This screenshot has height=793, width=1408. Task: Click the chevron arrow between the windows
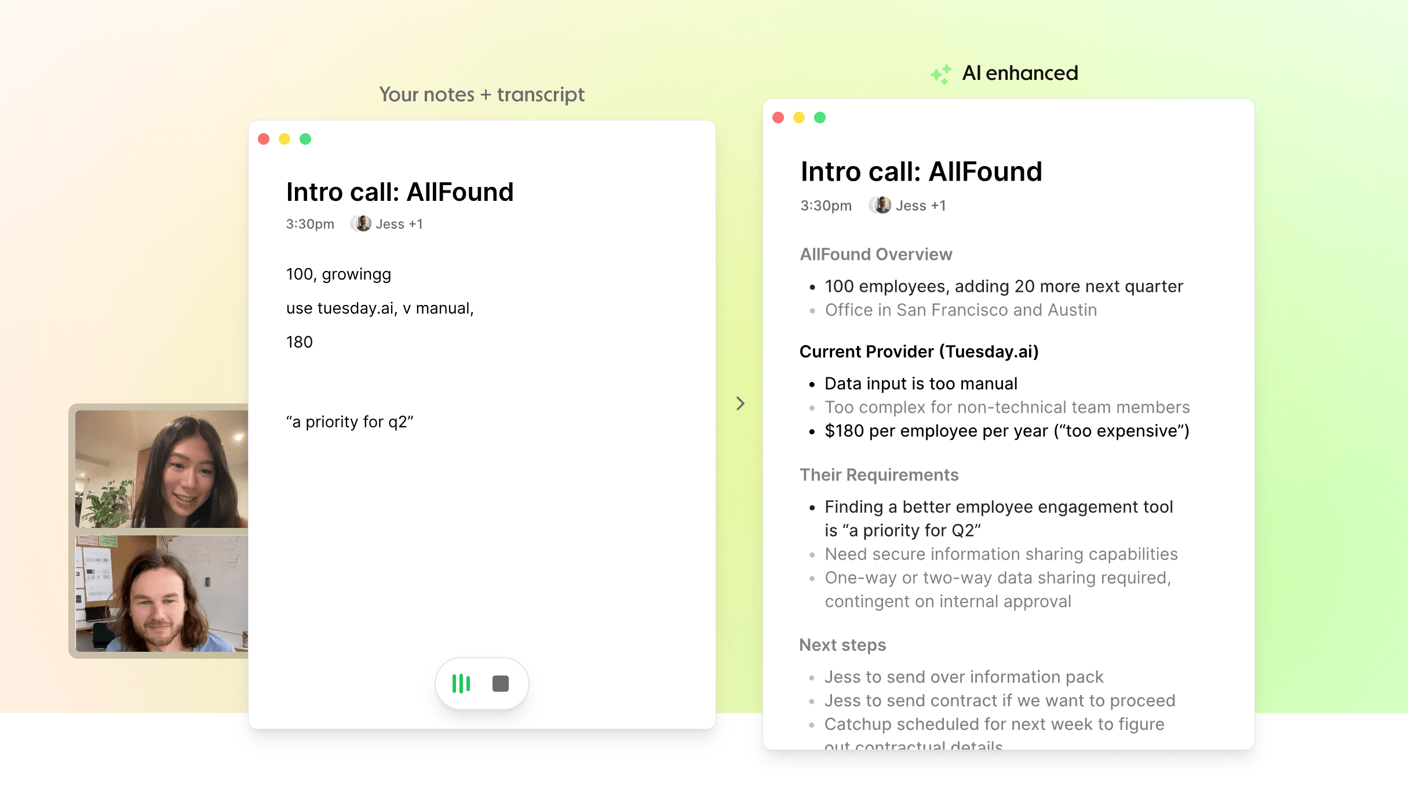pos(740,403)
